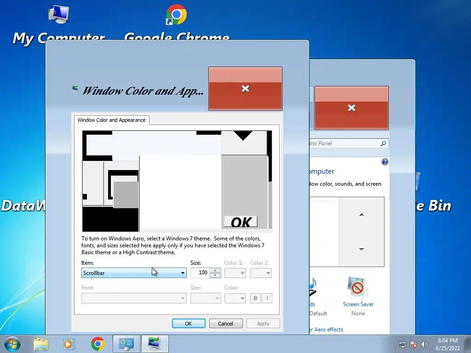Image resolution: width=471 pixels, height=353 pixels.
Task: Open the Font name dropdown
Action: tap(134, 298)
